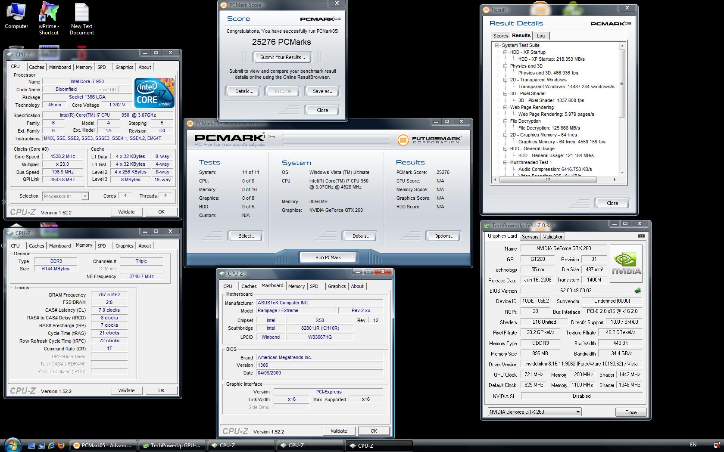Click the Run PCMark button

(x=328, y=257)
